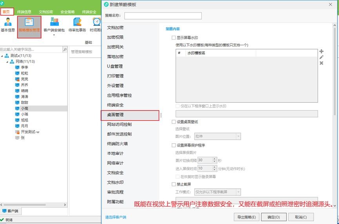Image resolution: width=339 pixels, height=224 pixels.
Task: Collapse the 网络(11/13) tree node
Action: click(12, 62)
